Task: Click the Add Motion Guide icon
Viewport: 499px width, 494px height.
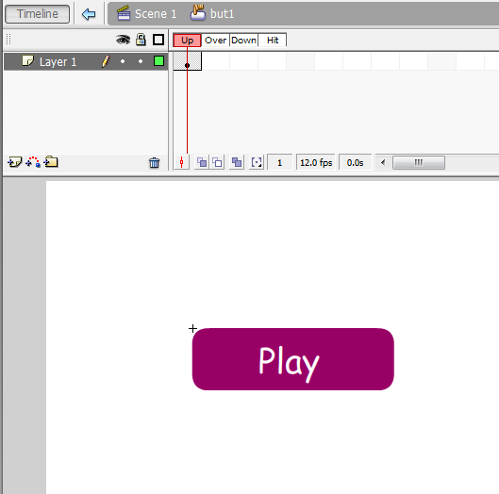Action: point(33,162)
